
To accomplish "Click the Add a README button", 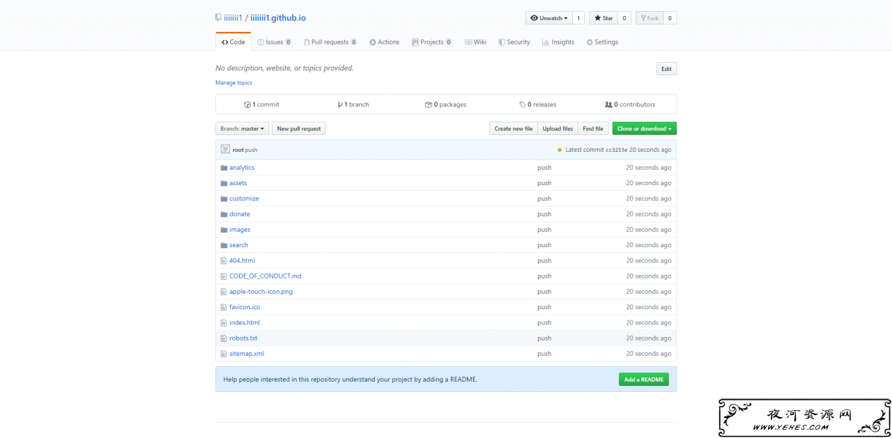I will [644, 380].
